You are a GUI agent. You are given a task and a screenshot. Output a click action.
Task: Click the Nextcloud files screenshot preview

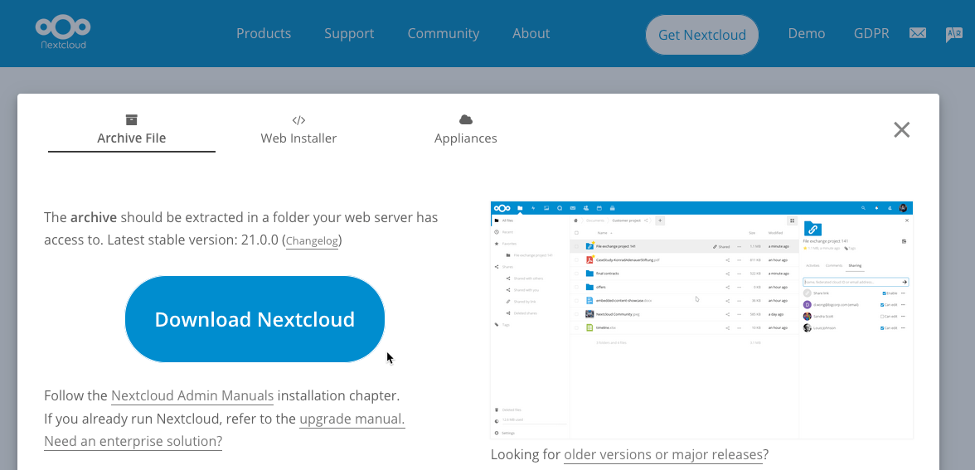coord(702,320)
